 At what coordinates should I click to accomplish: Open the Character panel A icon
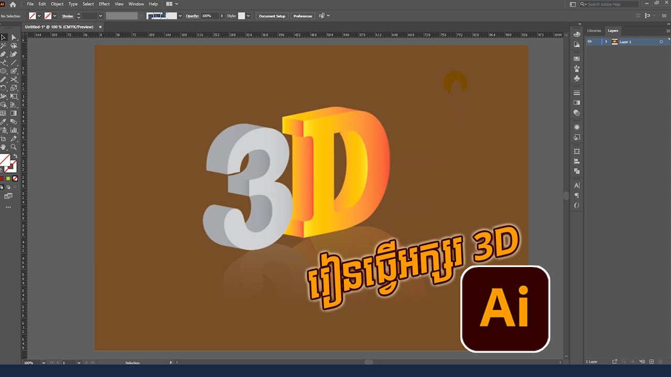pos(577,185)
